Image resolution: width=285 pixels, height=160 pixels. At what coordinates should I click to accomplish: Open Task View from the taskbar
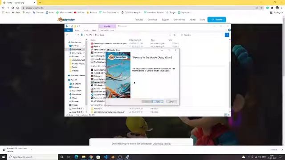[x=69, y=157]
